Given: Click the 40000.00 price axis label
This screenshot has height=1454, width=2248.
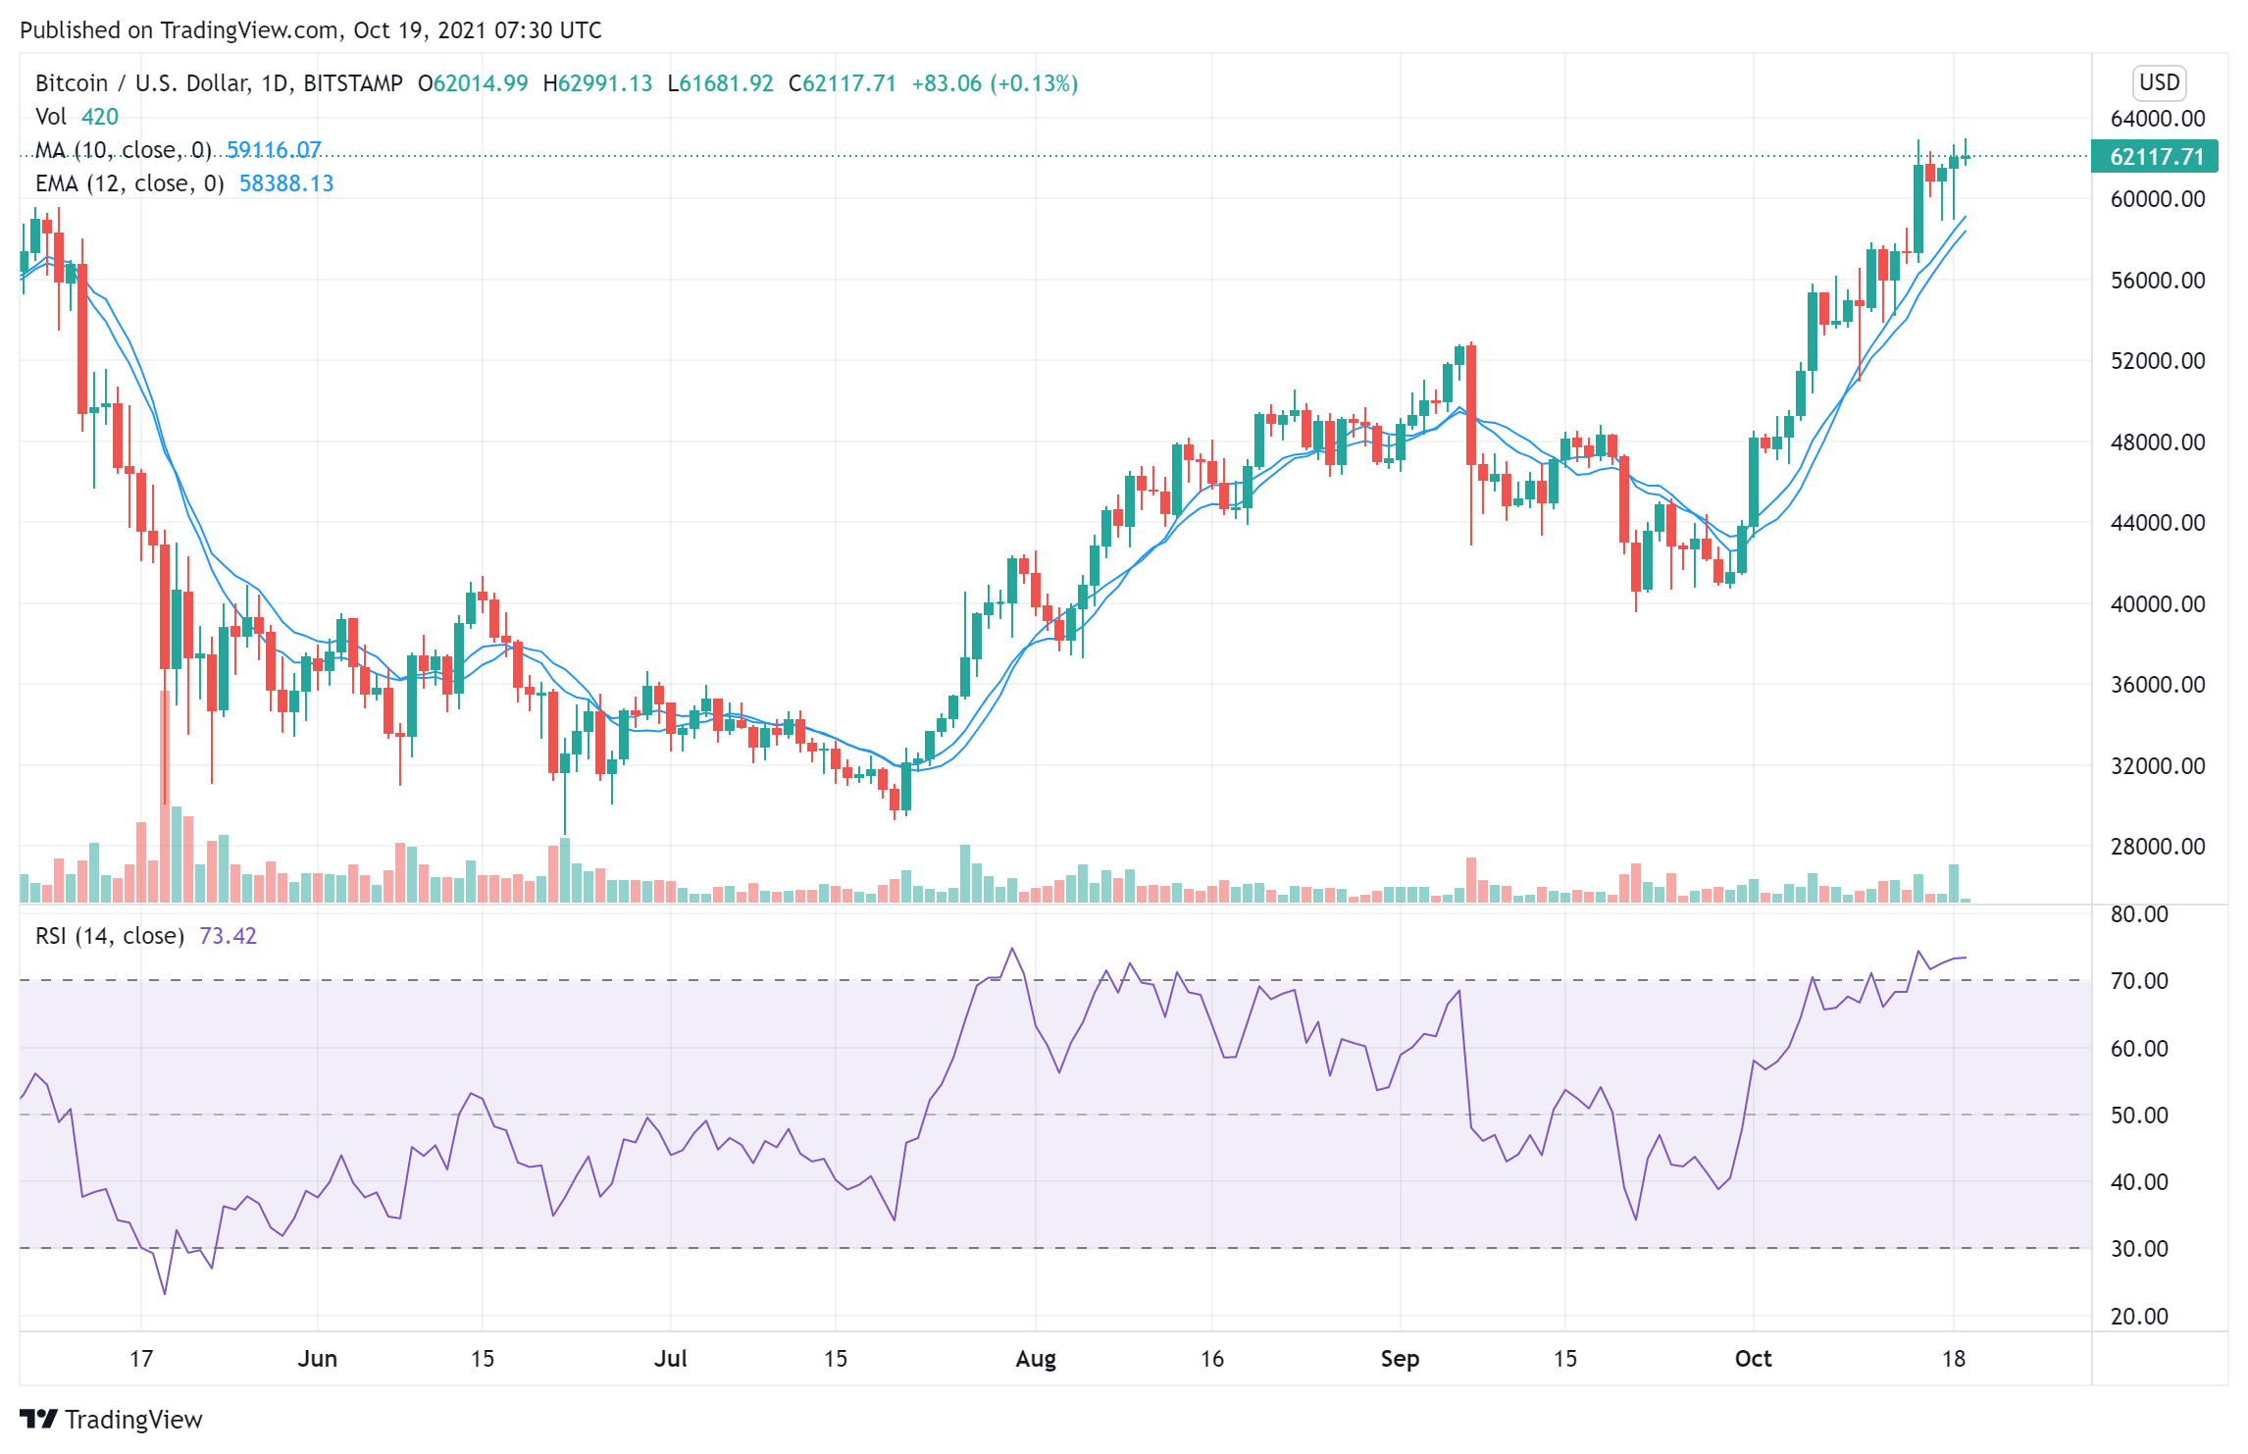Looking at the screenshot, I should coord(2157,604).
